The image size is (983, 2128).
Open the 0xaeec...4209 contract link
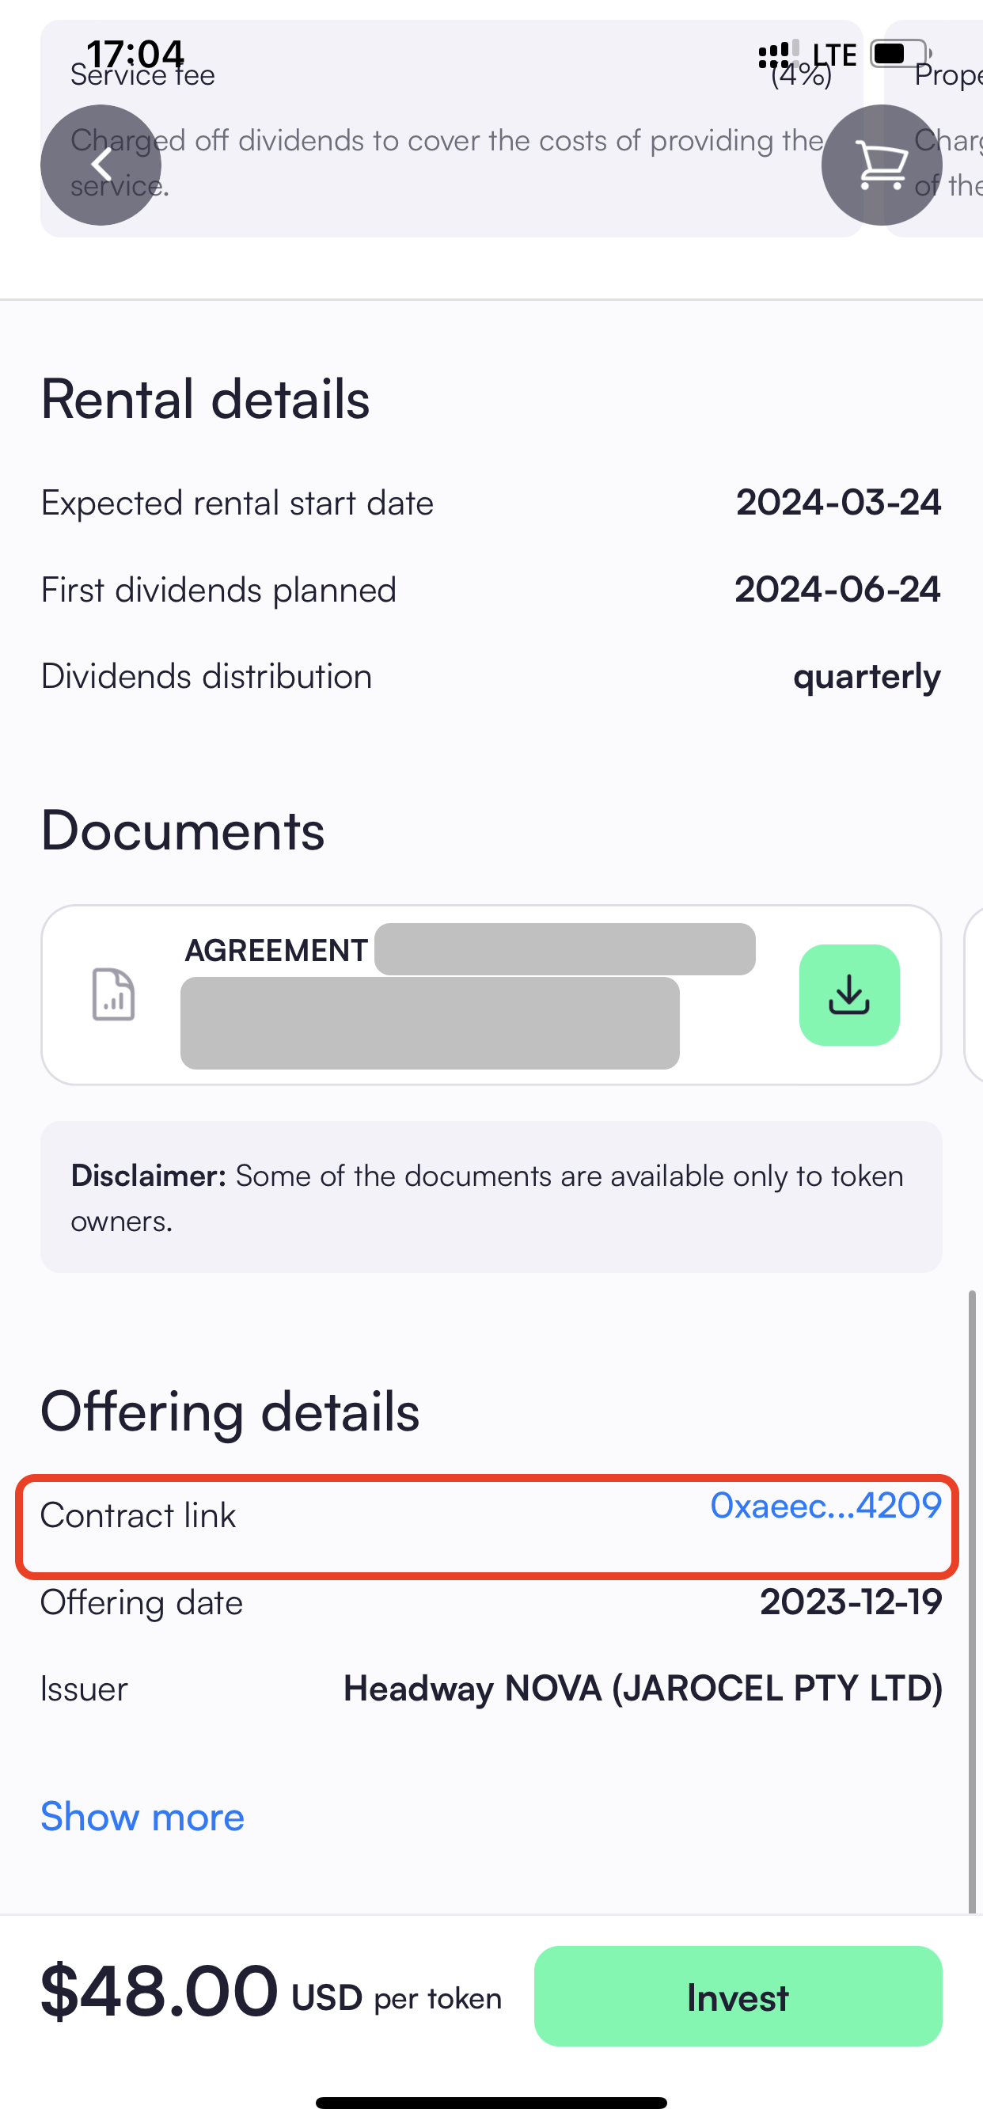825,1506
